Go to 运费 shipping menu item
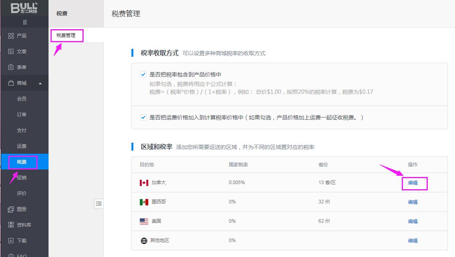The height and width of the screenshot is (257, 455). [22, 146]
